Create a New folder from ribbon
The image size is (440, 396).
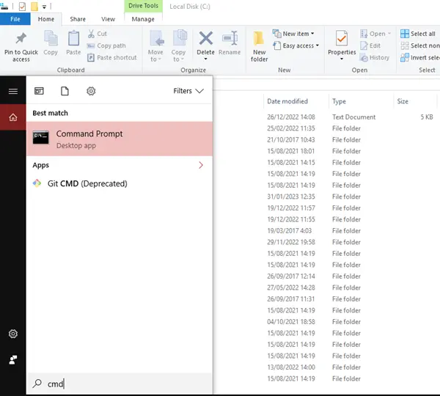(260, 47)
